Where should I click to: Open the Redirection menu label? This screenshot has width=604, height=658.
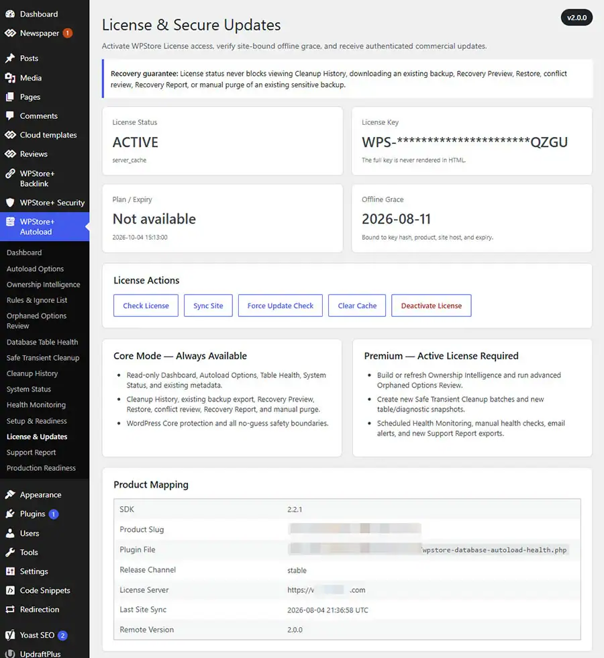[x=40, y=610]
